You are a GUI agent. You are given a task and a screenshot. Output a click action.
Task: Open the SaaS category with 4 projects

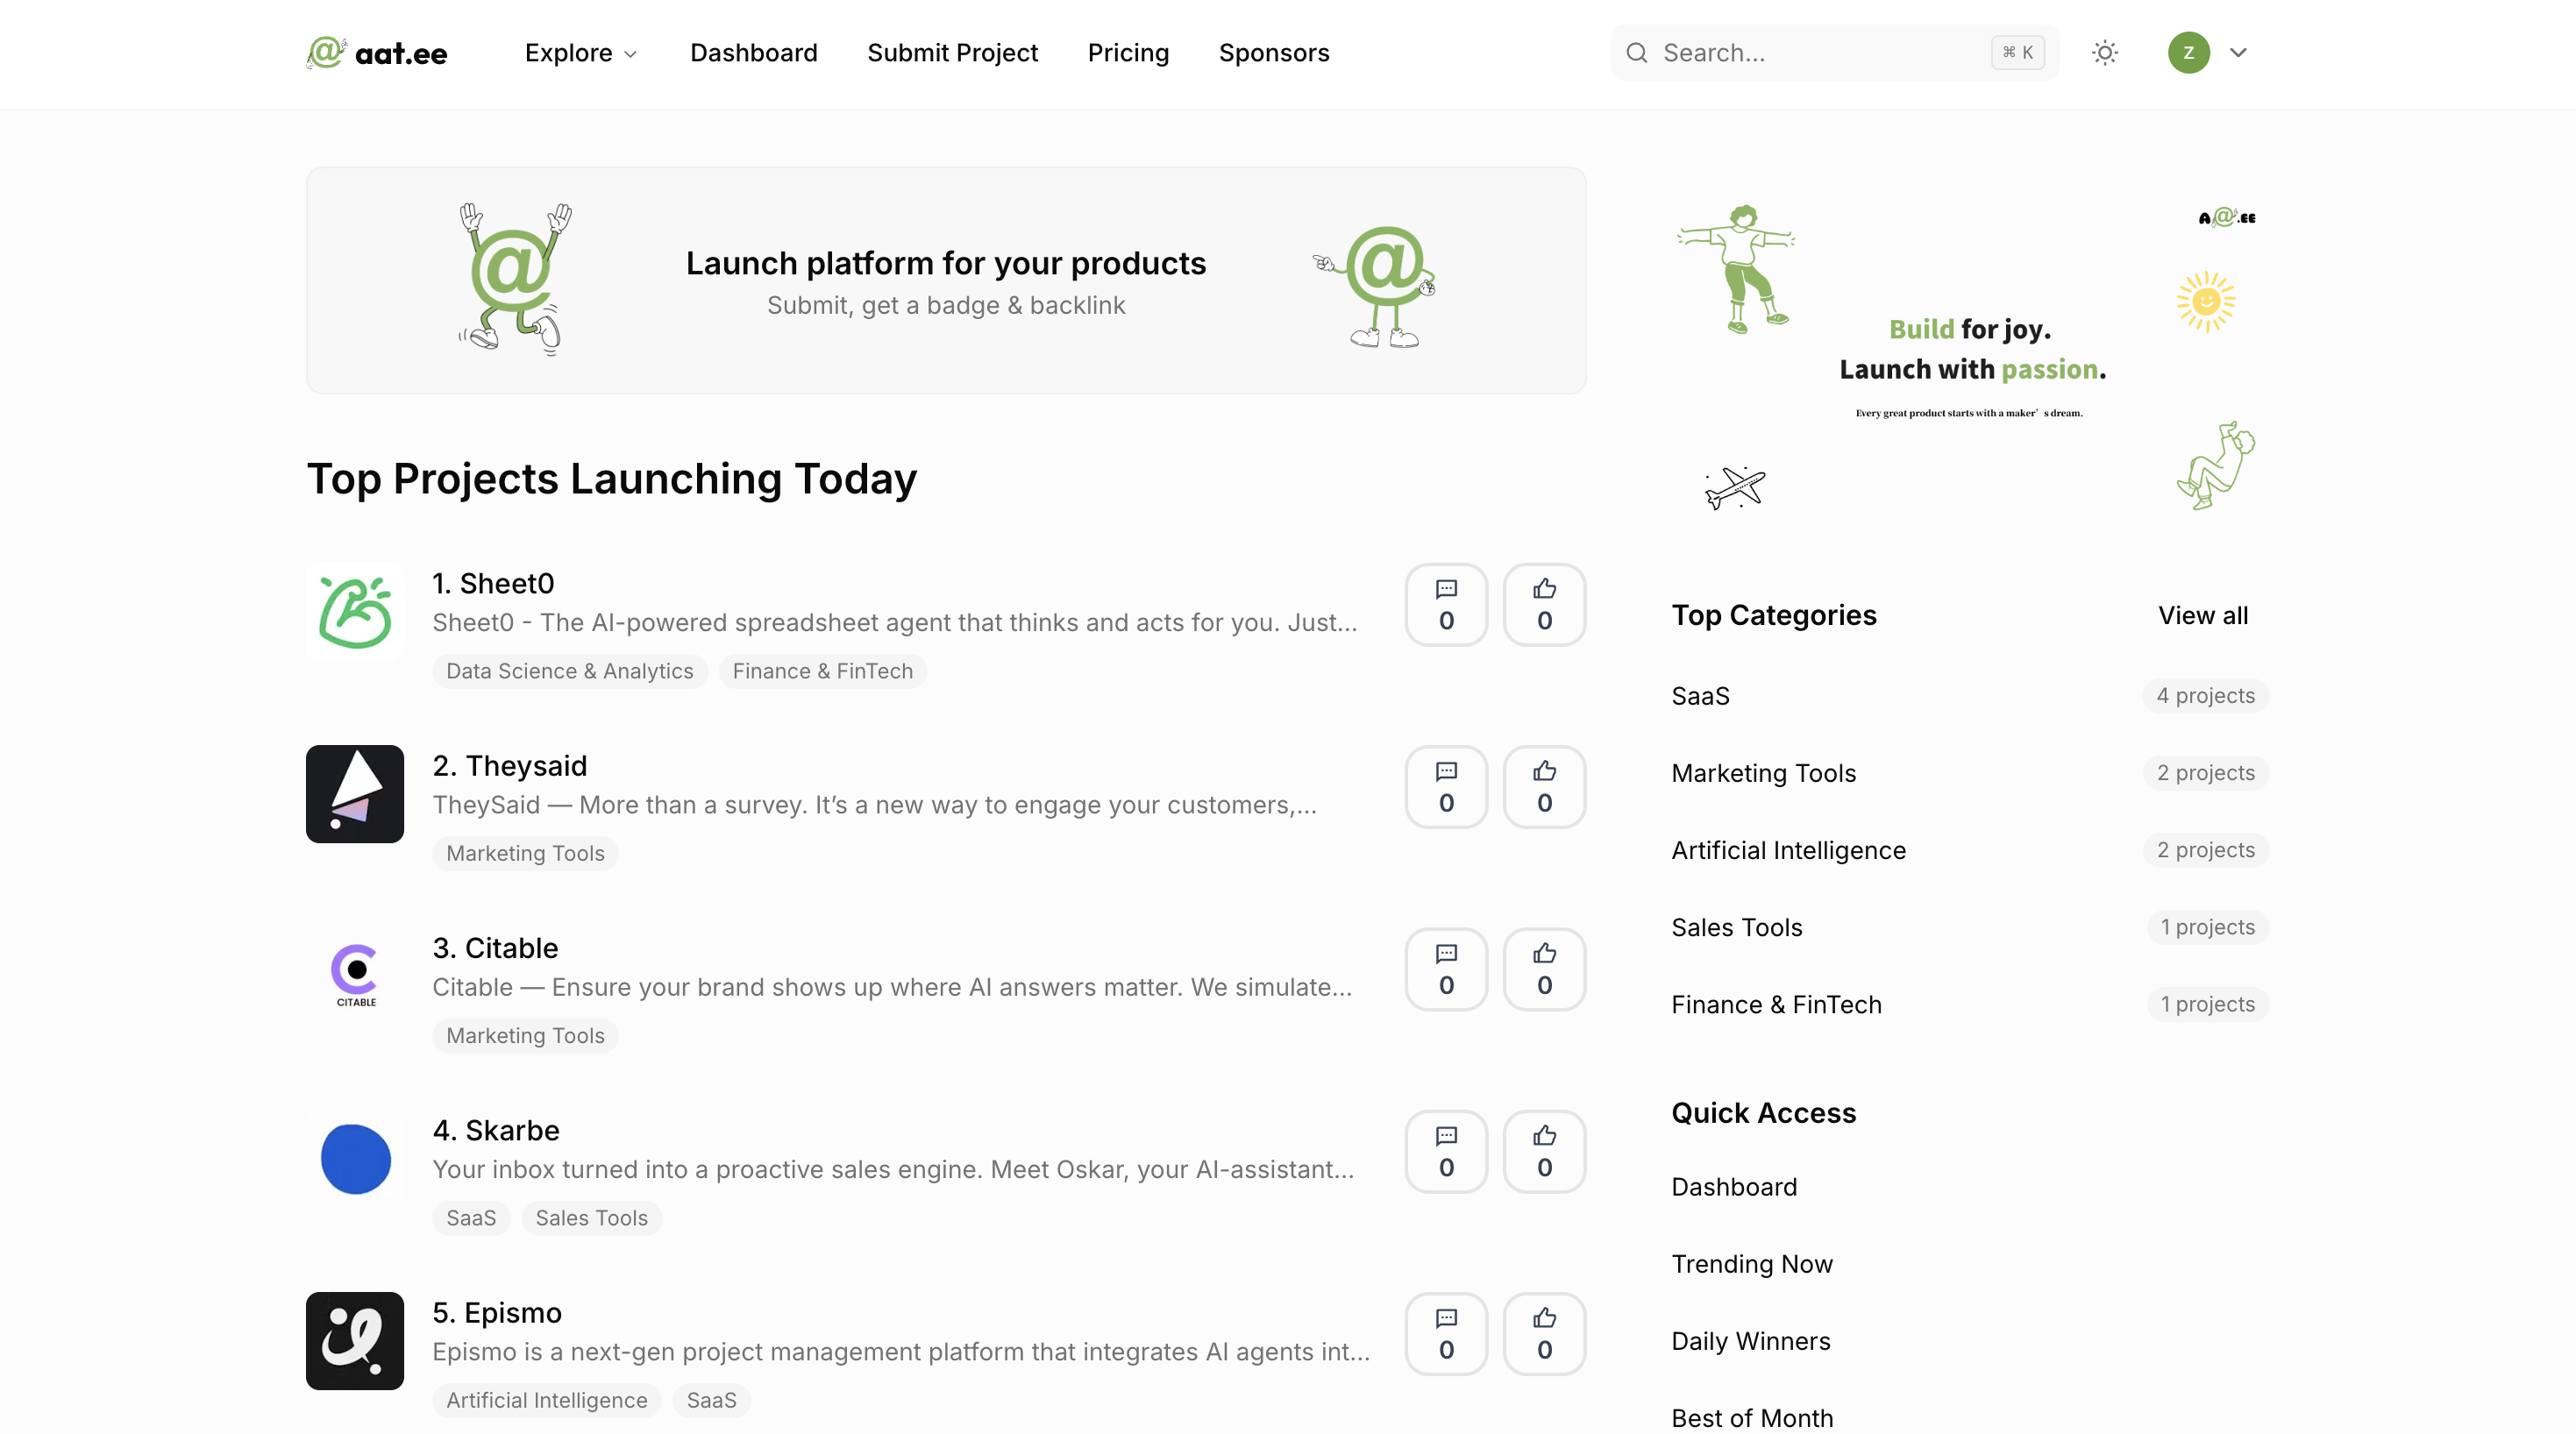coord(1700,695)
